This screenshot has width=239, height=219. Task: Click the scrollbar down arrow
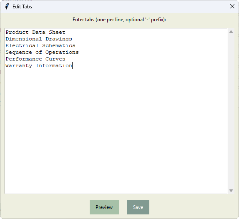click(231, 191)
